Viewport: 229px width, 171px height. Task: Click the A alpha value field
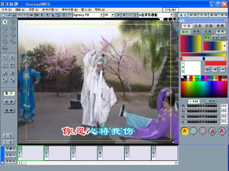224,122
